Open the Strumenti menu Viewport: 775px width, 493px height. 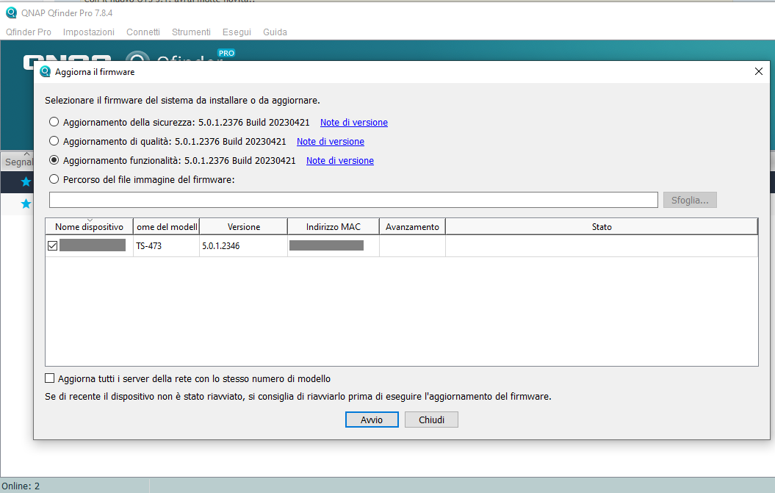pyautogui.click(x=191, y=32)
